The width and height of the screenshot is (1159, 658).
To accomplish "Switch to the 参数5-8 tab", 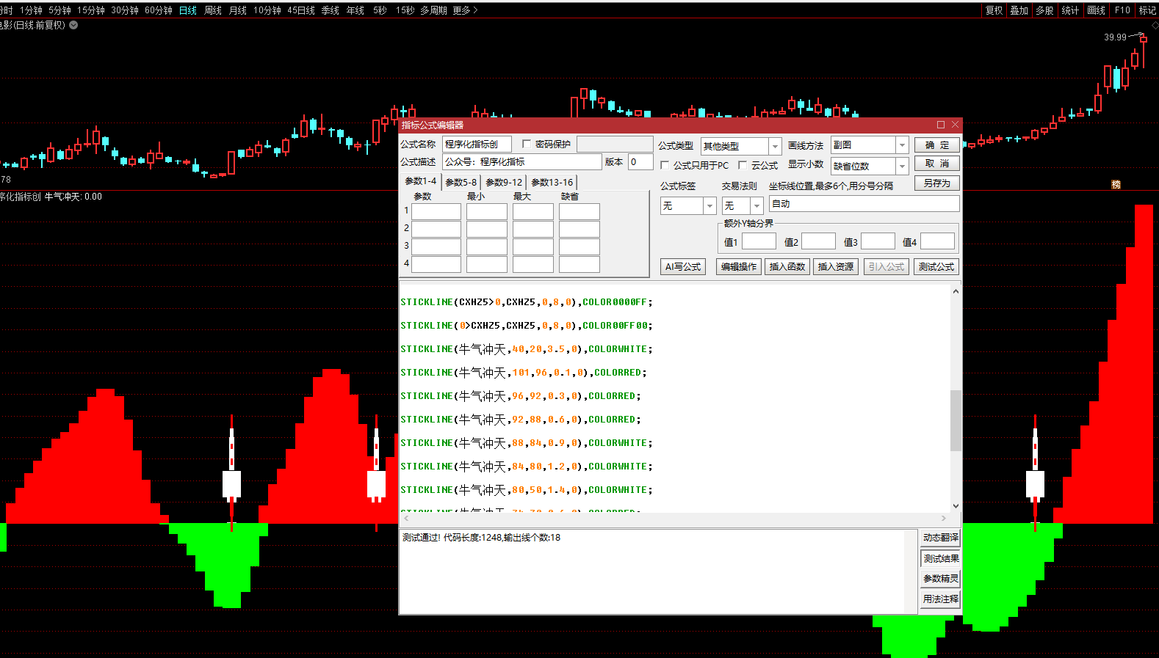I will (x=461, y=182).
